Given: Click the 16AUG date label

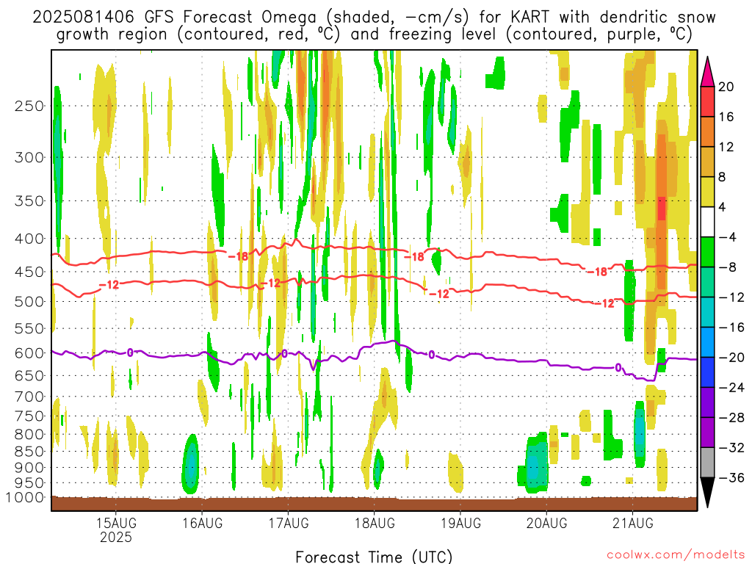Looking at the screenshot, I should [x=203, y=523].
